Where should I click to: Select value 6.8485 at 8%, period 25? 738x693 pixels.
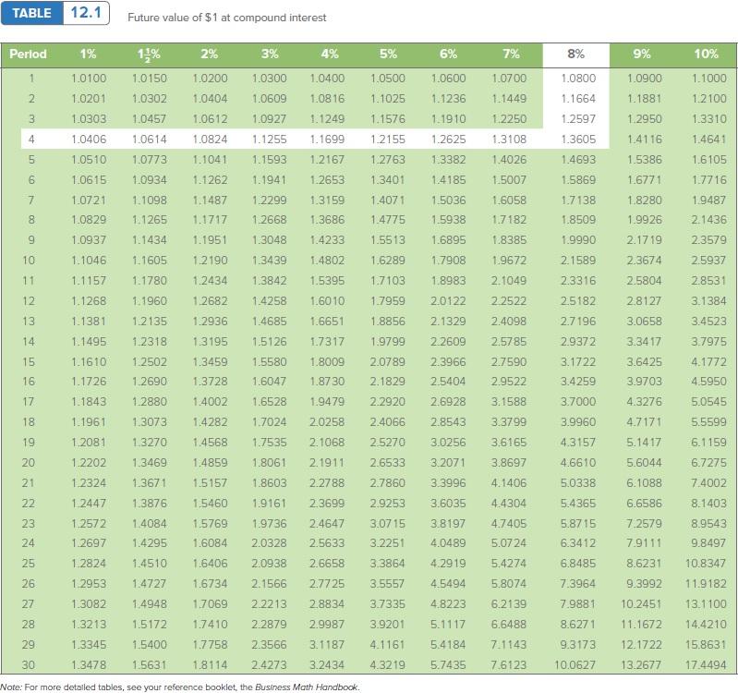578,564
